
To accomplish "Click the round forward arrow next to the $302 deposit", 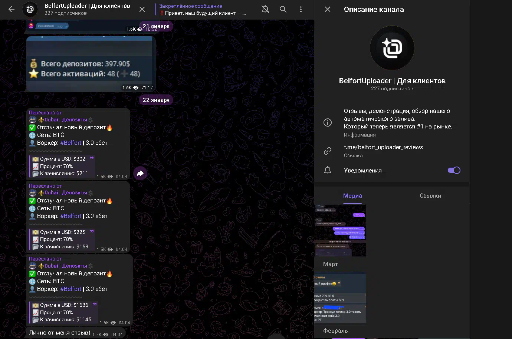I will pos(140,173).
